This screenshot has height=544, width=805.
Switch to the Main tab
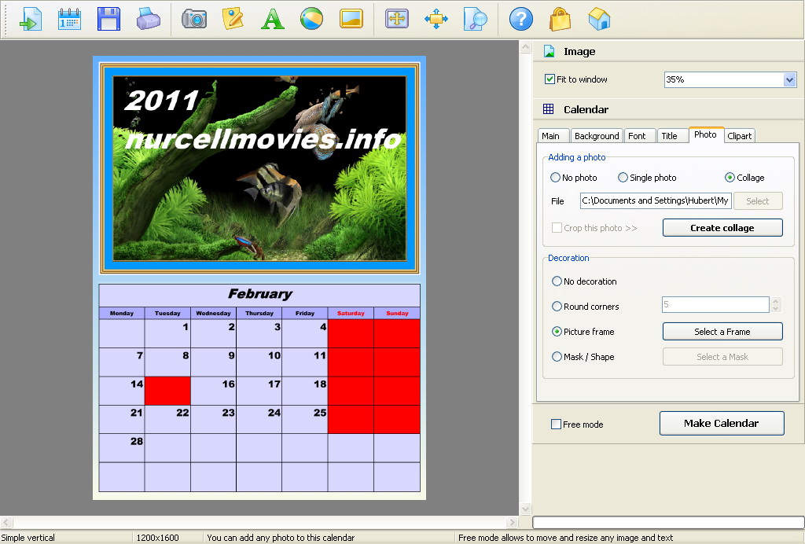(553, 136)
